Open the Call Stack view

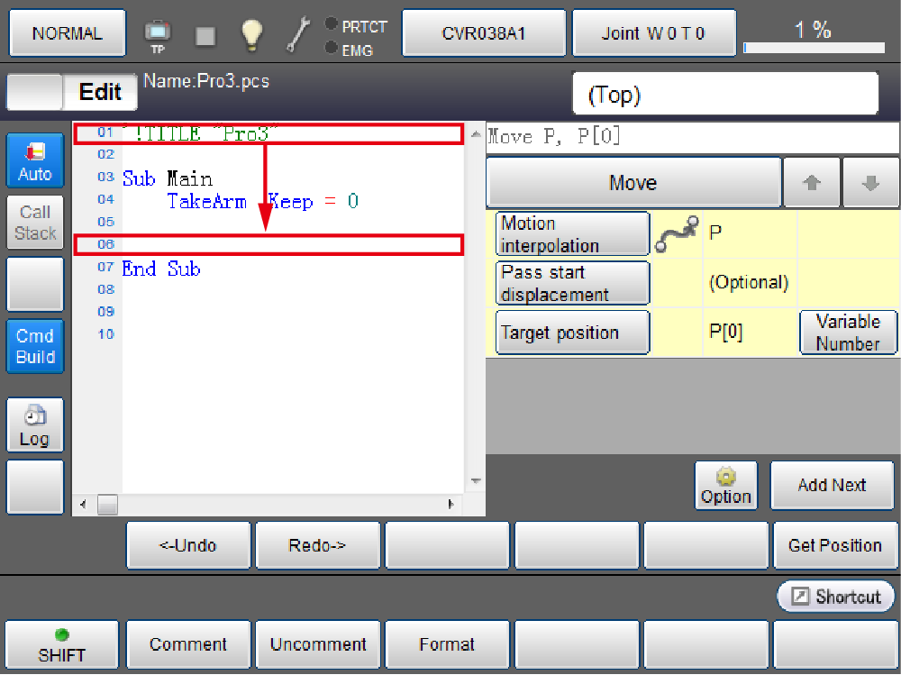click(35, 223)
